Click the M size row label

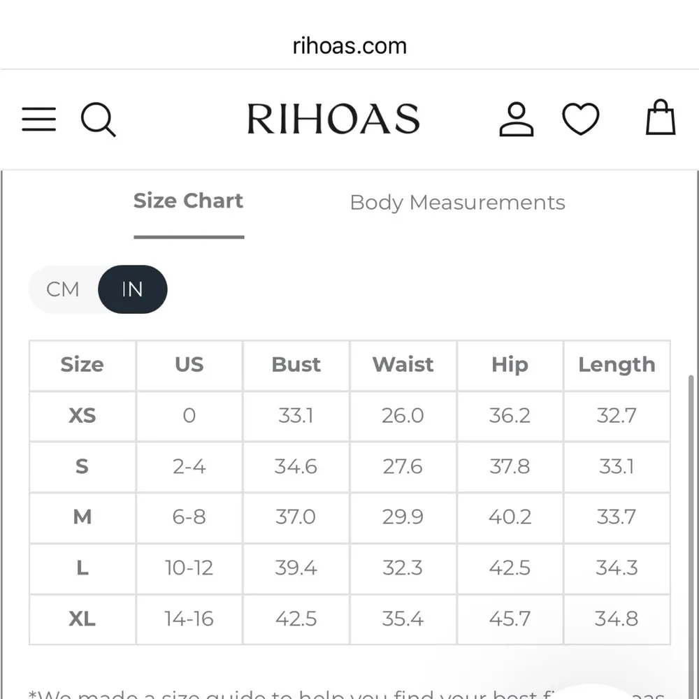pos(82,517)
